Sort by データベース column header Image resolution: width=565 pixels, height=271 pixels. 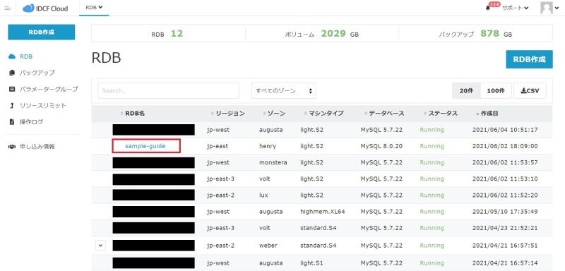click(384, 114)
